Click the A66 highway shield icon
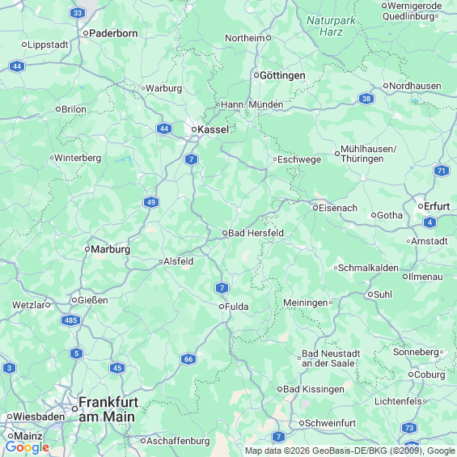457x457 pixels. coord(188,359)
